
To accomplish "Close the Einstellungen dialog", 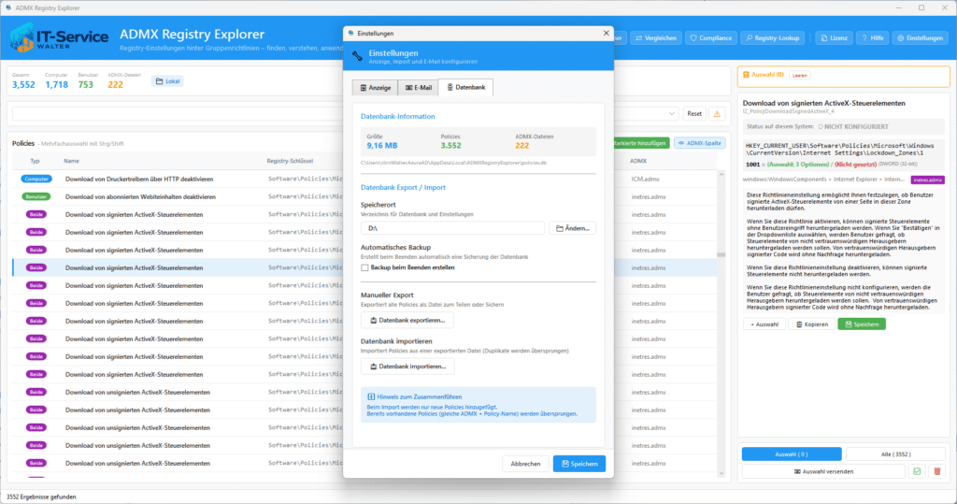I will tap(606, 33).
